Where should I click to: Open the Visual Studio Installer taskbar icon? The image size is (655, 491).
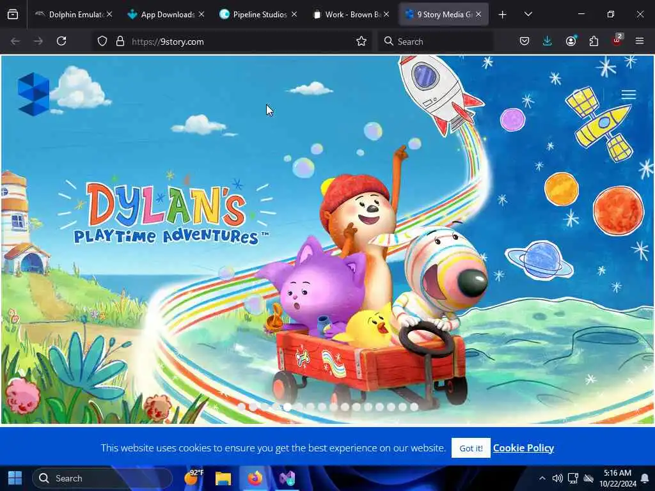tap(287, 478)
